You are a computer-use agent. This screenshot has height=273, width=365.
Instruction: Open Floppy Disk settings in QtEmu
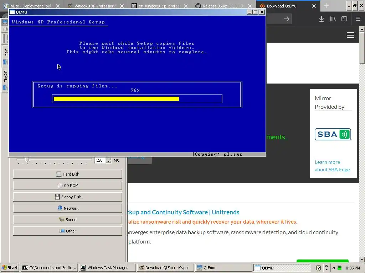point(67,197)
